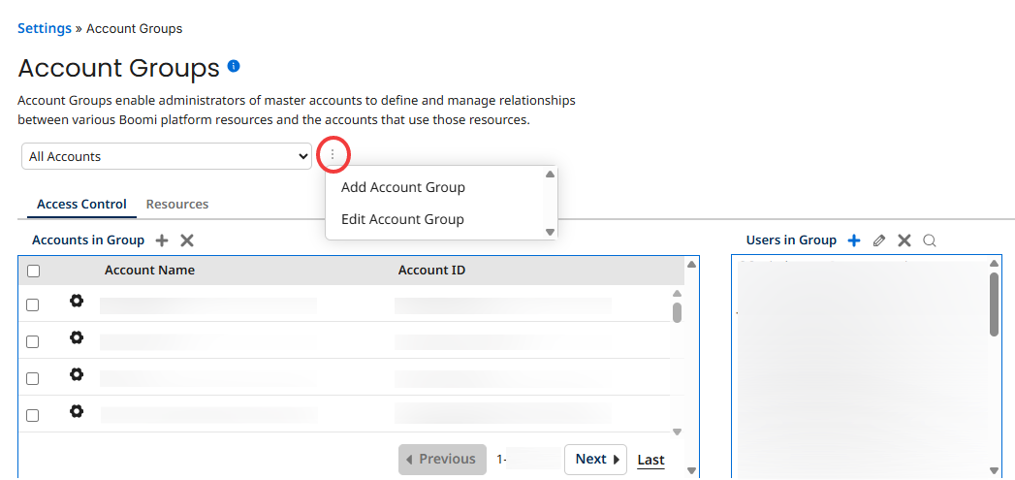Sort by the Account Name column header

(x=149, y=271)
